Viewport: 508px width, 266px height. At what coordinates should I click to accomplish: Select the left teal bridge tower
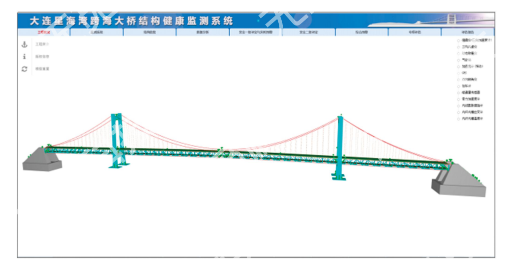point(120,140)
